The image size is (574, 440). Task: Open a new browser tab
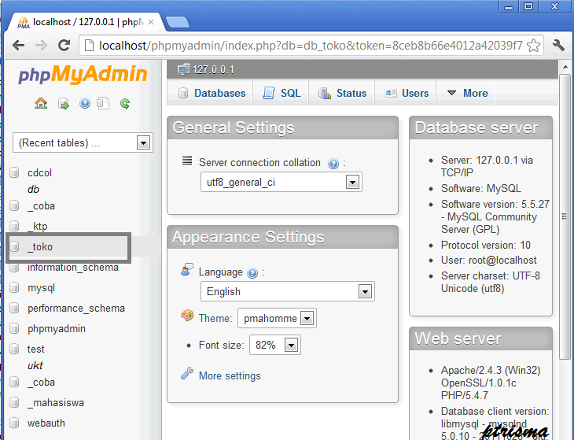[x=177, y=22]
